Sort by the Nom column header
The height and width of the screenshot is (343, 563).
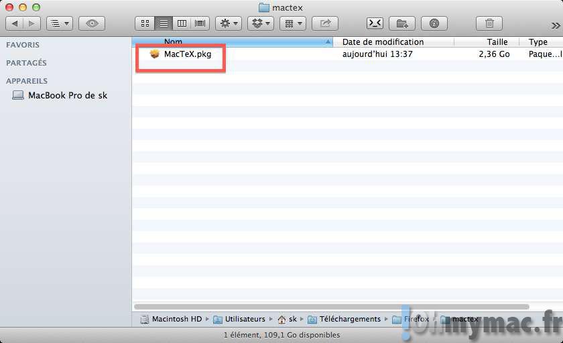coord(233,42)
